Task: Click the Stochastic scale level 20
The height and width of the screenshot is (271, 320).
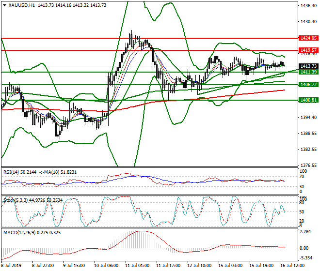Action: (x=302, y=221)
